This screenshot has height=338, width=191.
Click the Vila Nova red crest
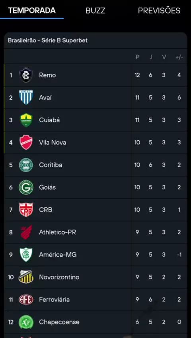pos(26,142)
